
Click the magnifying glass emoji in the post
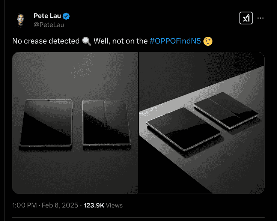(86, 41)
